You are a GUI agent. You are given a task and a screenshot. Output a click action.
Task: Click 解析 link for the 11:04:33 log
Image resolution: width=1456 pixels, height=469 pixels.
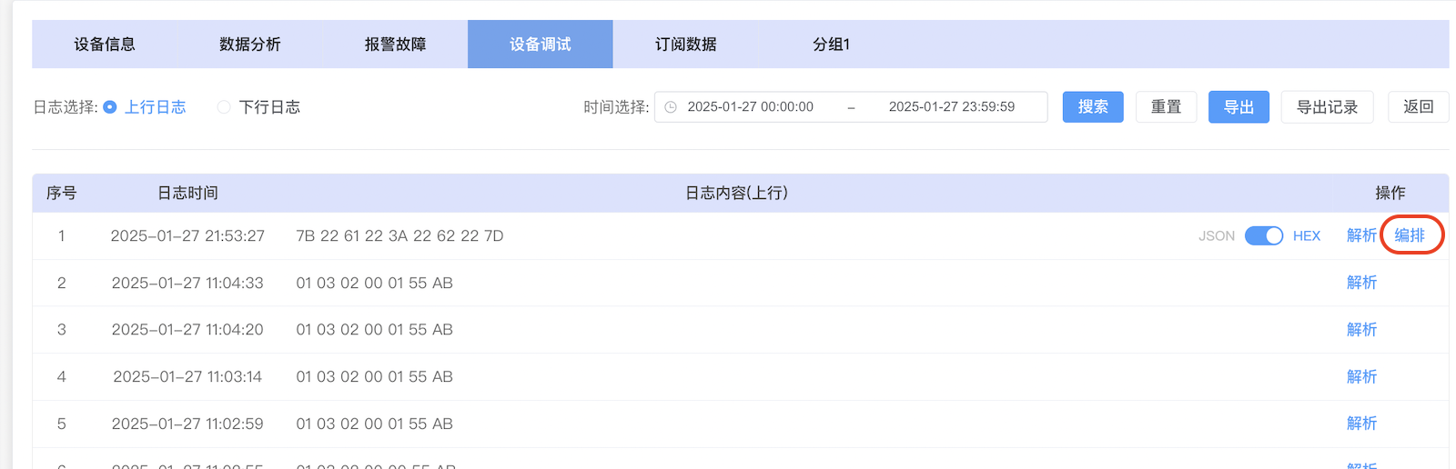1361,283
